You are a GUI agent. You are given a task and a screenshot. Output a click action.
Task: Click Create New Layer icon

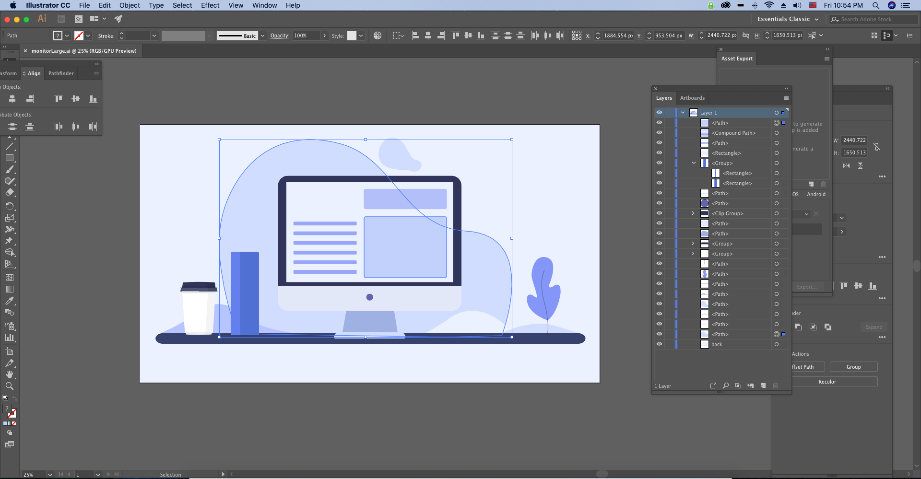coord(763,386)
